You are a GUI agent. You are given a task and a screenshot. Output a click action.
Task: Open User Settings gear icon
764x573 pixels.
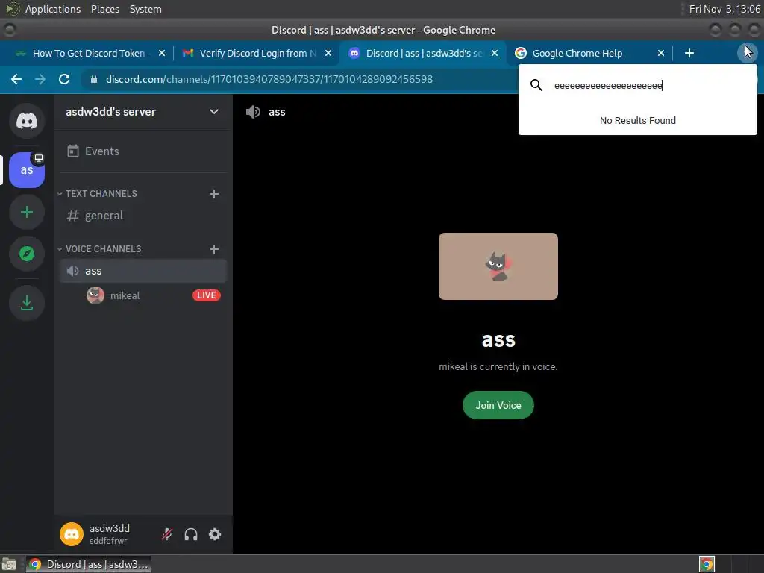point(215,534)
